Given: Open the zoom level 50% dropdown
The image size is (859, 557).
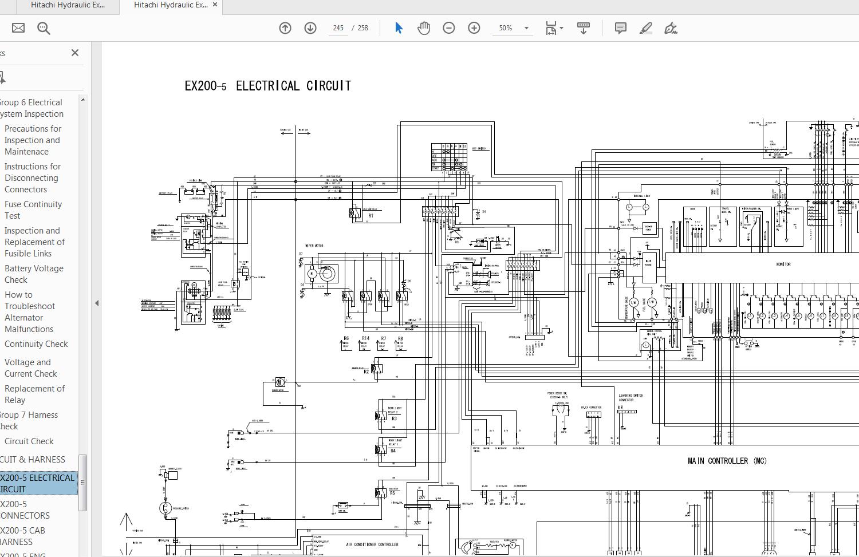Looking at the screenshot, I should click(513, 28).
